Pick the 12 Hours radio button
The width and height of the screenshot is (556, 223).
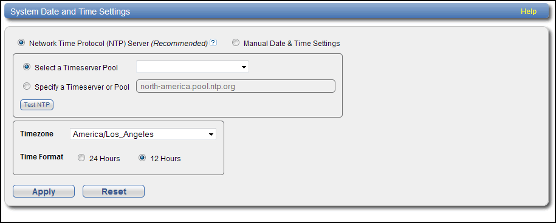(143, 158)
